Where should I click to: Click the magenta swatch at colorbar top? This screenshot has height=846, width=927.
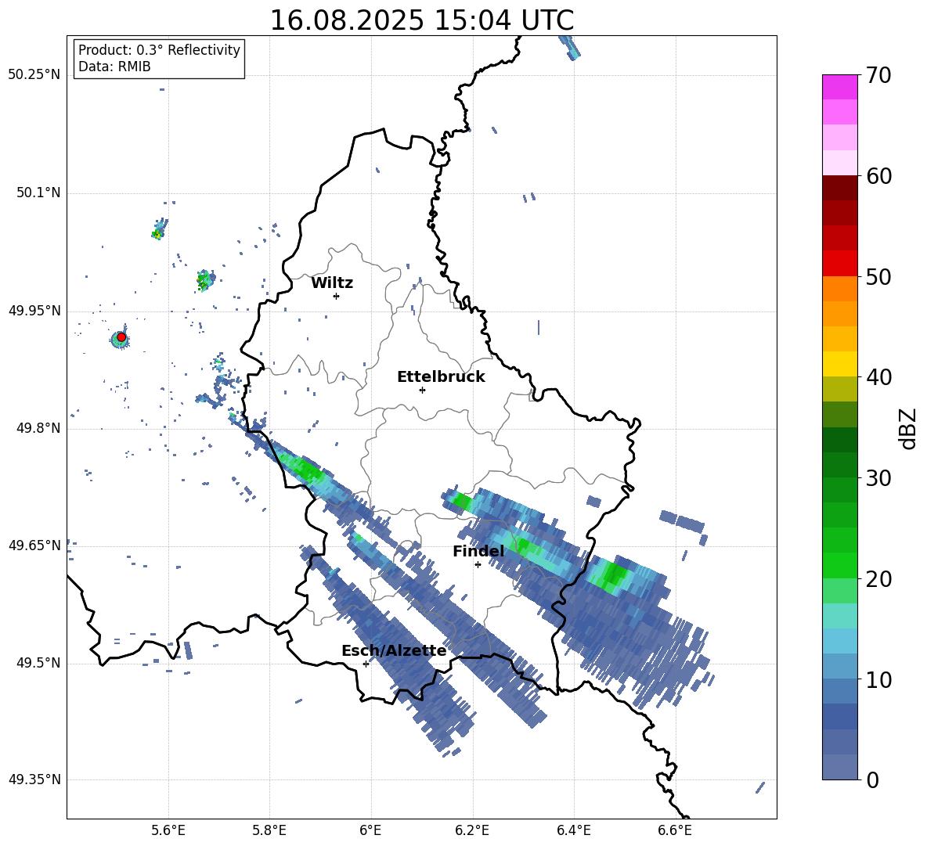click(x=839, y=87)
